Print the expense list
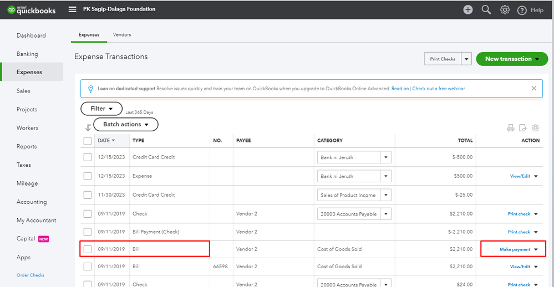 (x=511, y=128)
